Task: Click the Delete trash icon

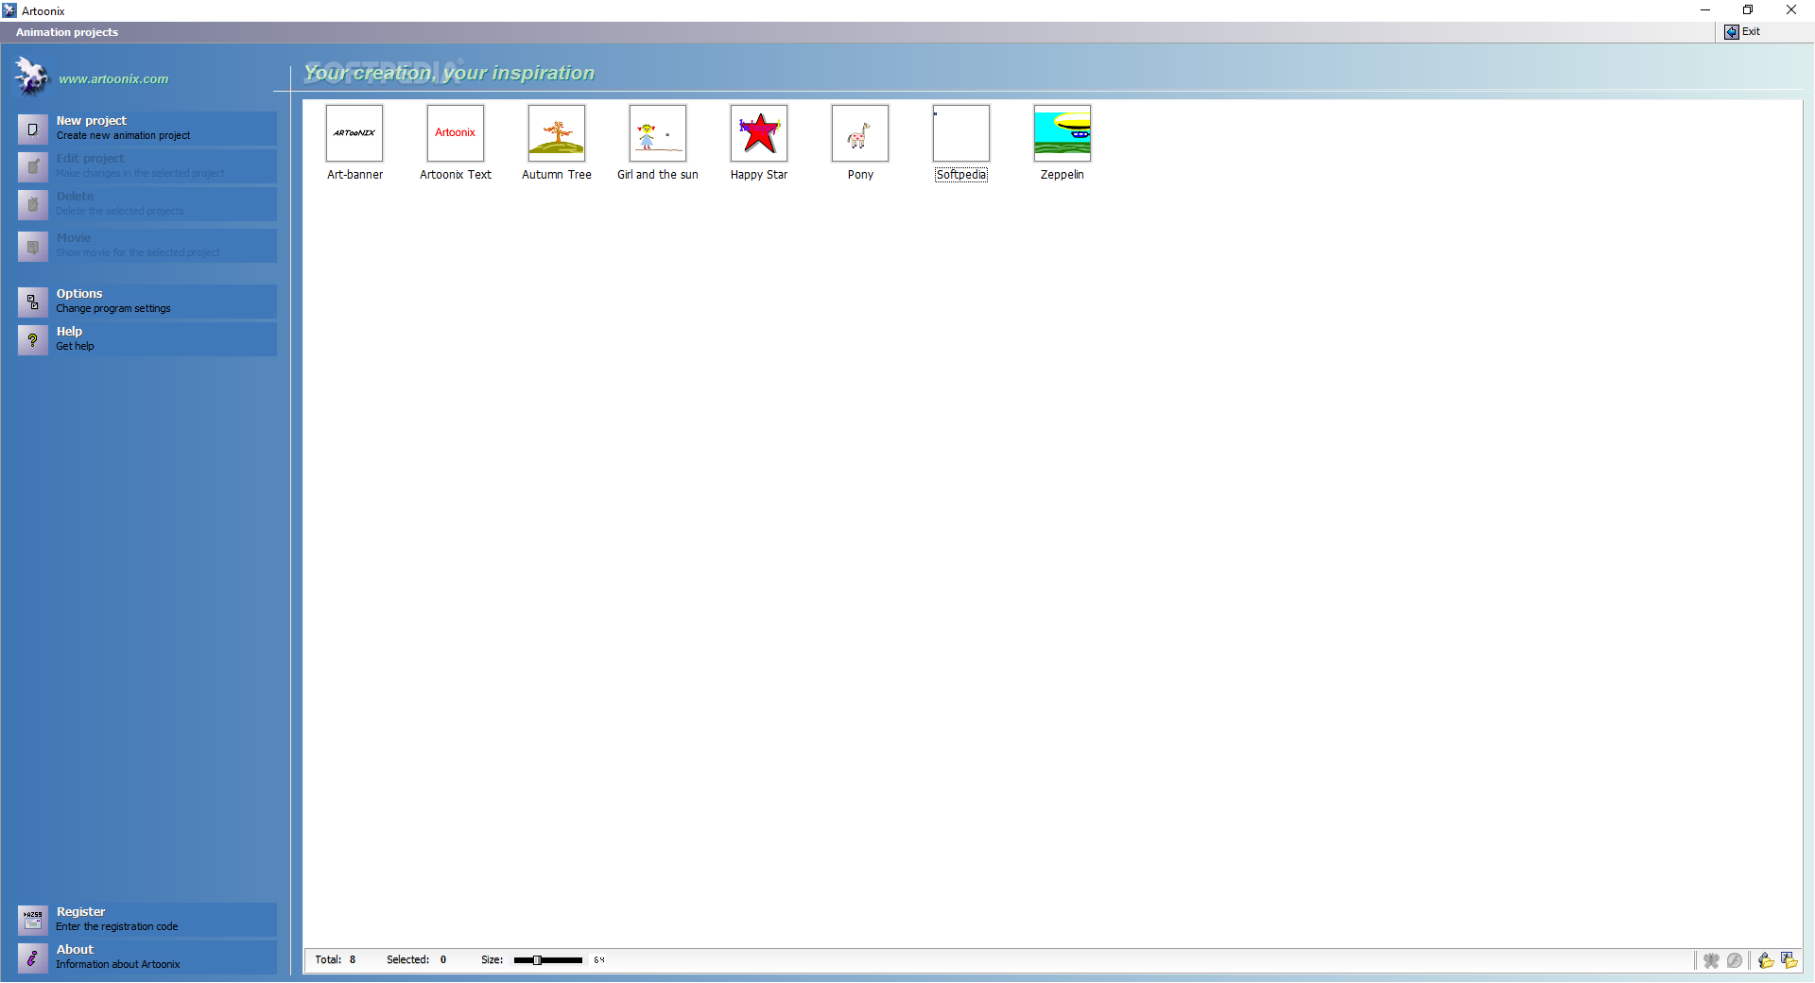Action: point(33,204)
